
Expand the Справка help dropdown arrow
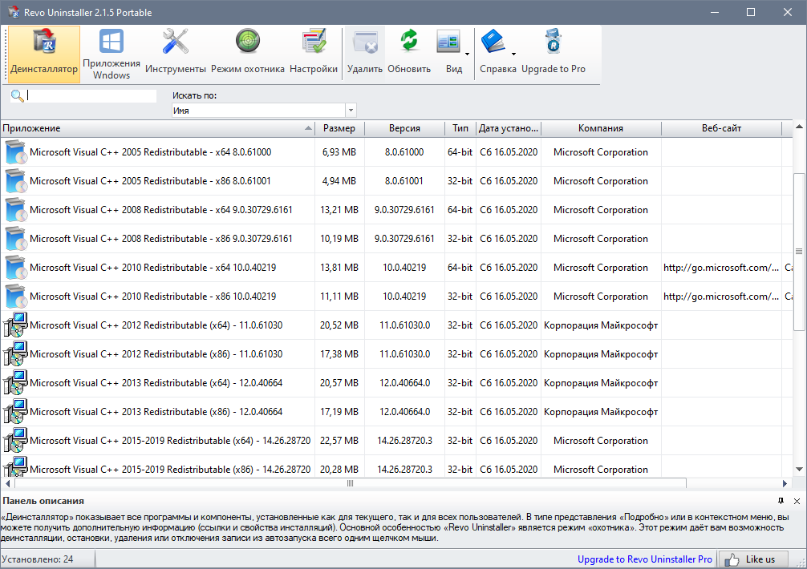point(513,54)
